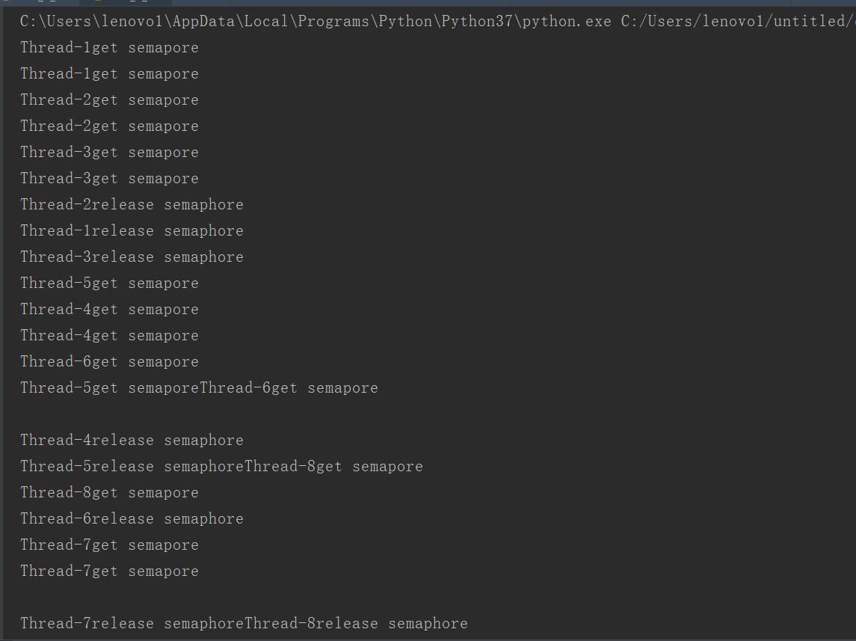
Task: Switch to the second run tab above console
Action: (x=126, y=3)
